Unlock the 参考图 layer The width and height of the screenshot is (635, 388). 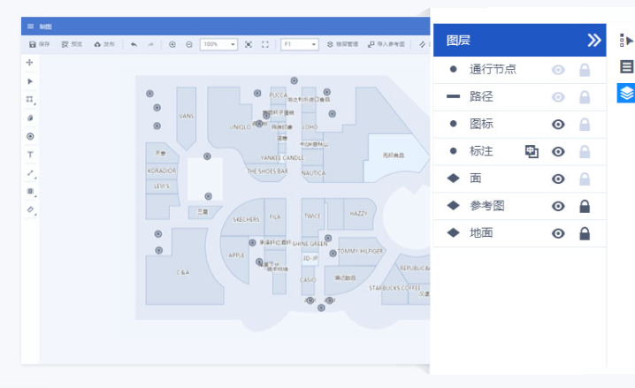[x=584, y=206]
